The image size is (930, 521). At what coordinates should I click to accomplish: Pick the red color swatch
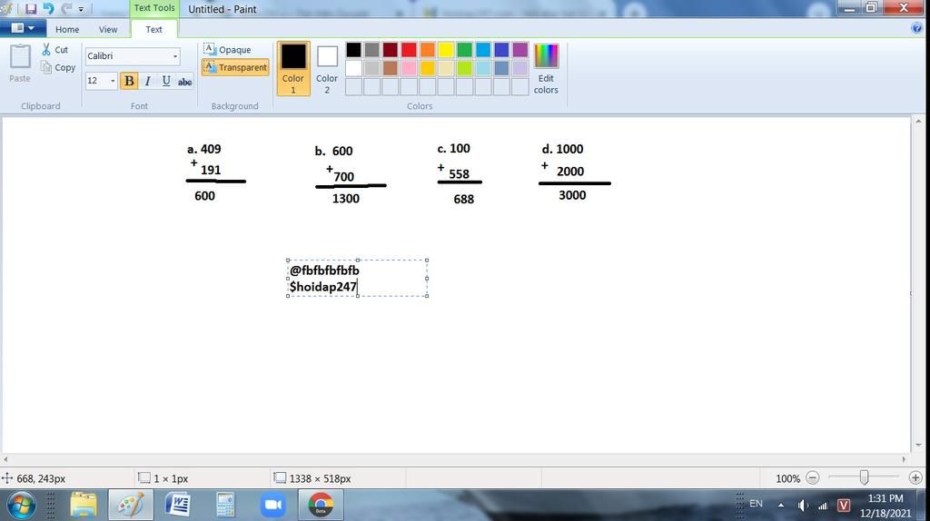(409, 50)
